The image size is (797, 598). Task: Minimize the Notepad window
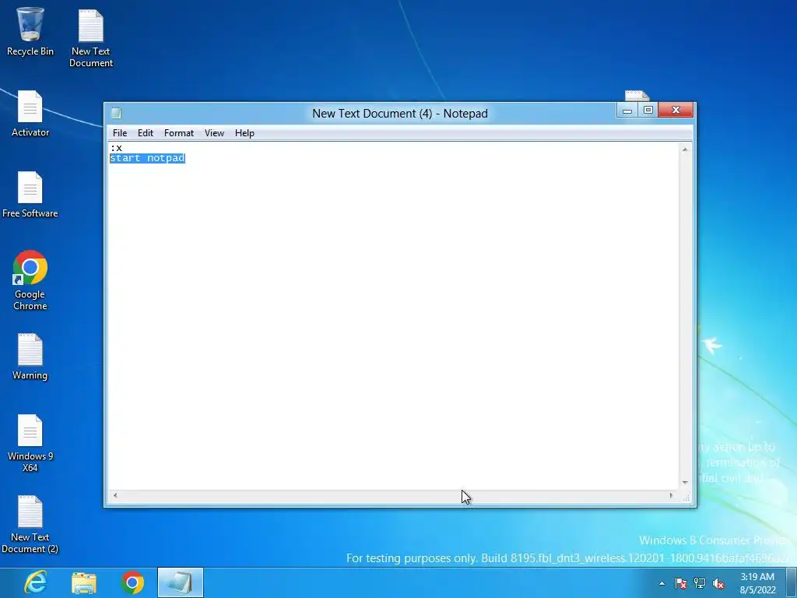(x=627, y=110)
